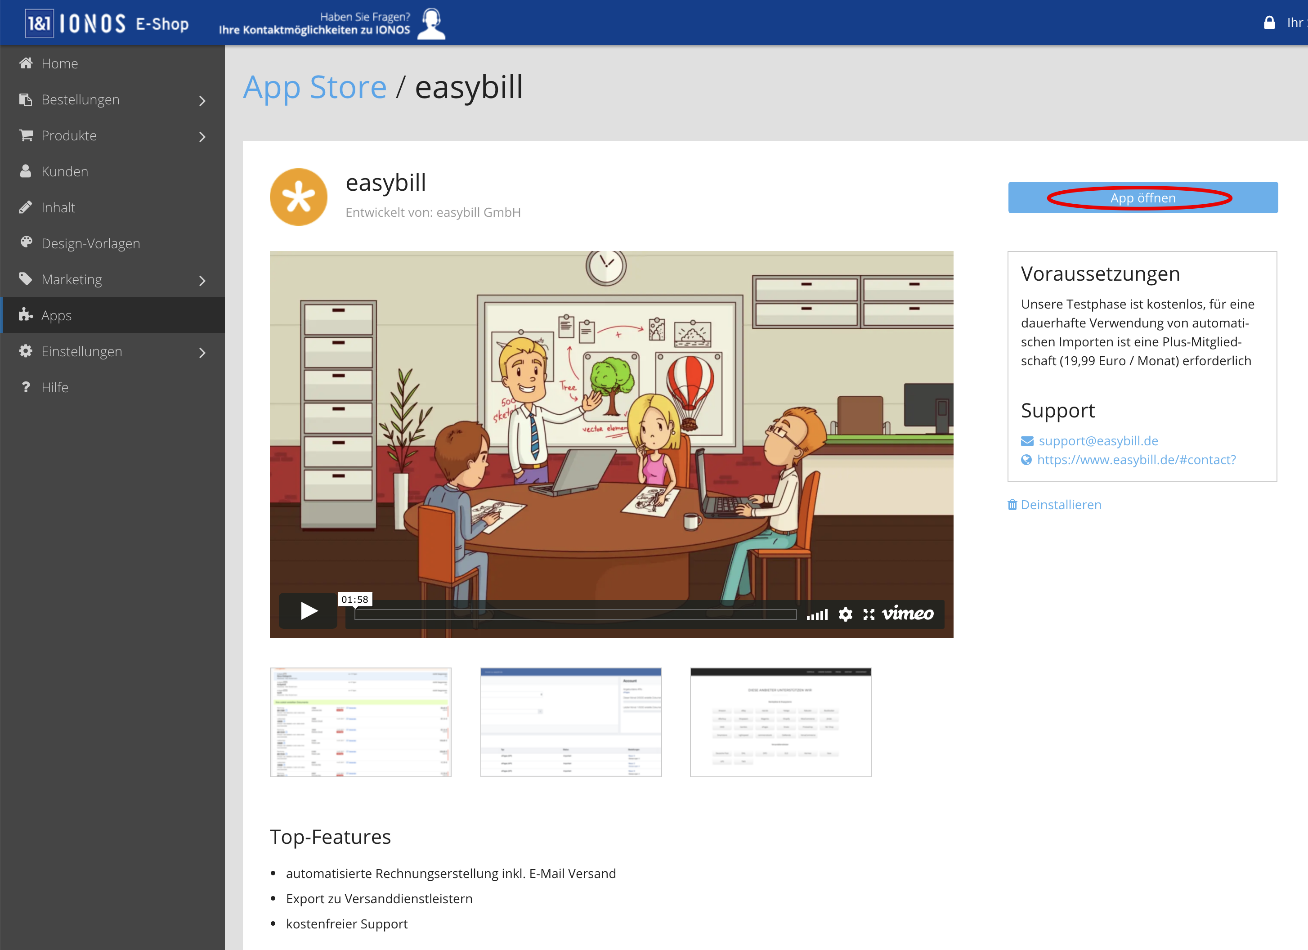
Task: Click the trash icon beside Deinstallieren
Action: (x=1012, y=505)
